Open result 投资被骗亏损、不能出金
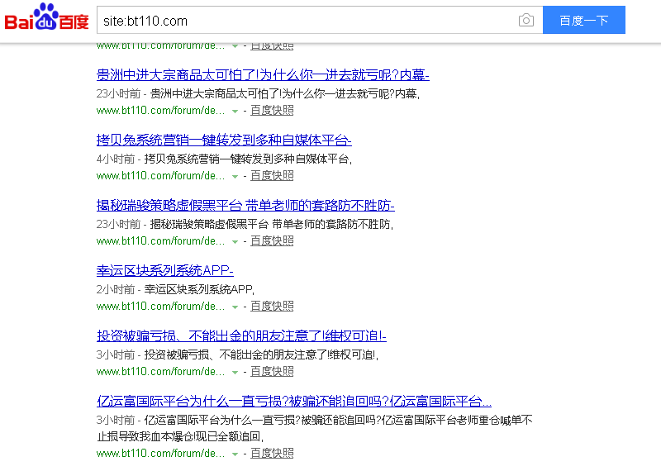This screenshot has width=661, height=471. pyautogui.click(x=241, y=336)
